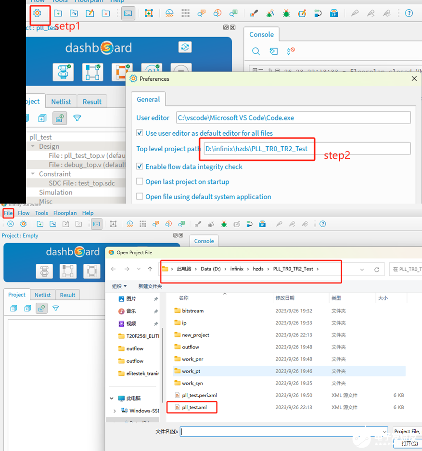This screenshot has width=422, height=451.
Task: Click the address bar refresh icon in file dialog
Action: coord(377,270)
